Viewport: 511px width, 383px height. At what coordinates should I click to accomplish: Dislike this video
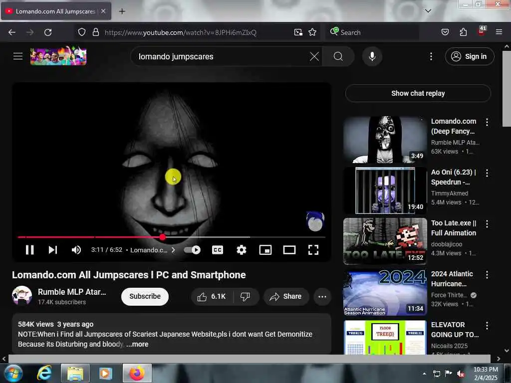coord(245,296)
